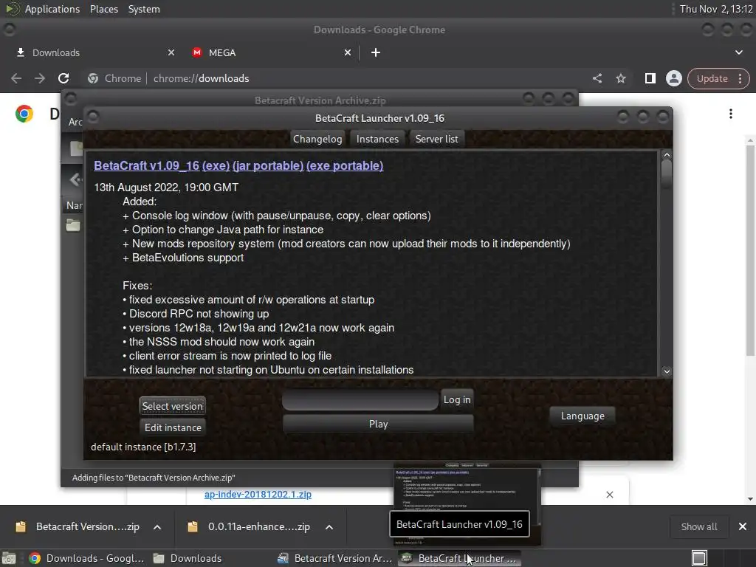Image resolution: width=756 pixels, height=567 pixels.
Task: Click the Chrome logo on Downloads page
Action: (x=24, y=114)
